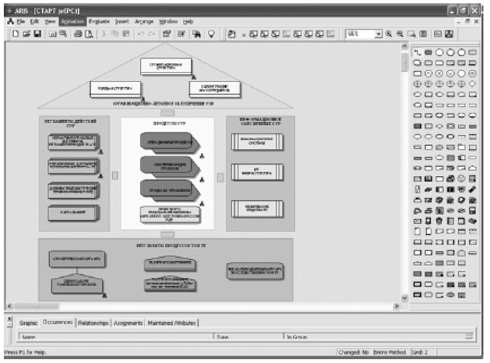
Task: Open the Edit menu
Action: click(34, 21)
